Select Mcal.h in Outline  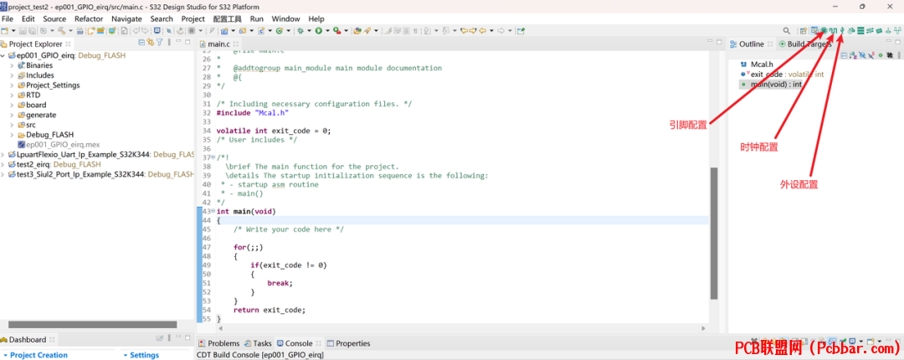pyautogui.click(x=756, y=64)
